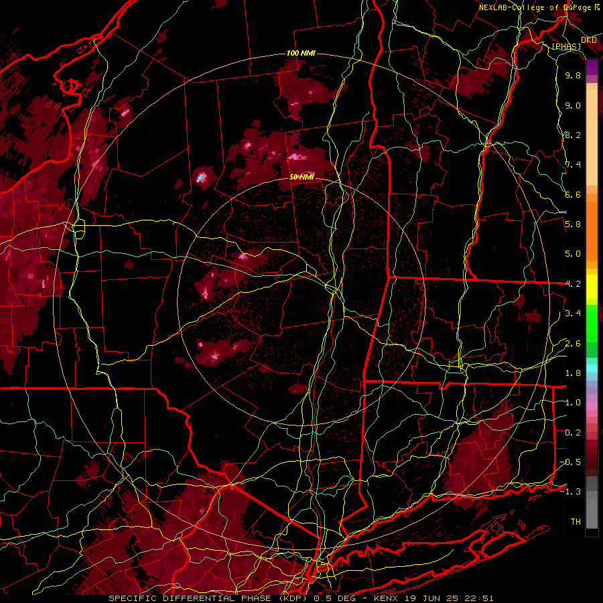Click the 8.2 value on color scale

pos(573,135)
